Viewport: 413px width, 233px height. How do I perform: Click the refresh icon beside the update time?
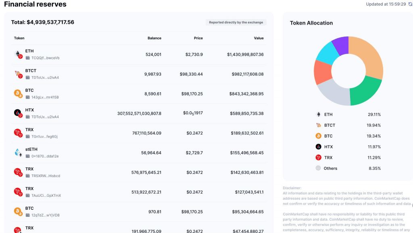pos(410,4)
